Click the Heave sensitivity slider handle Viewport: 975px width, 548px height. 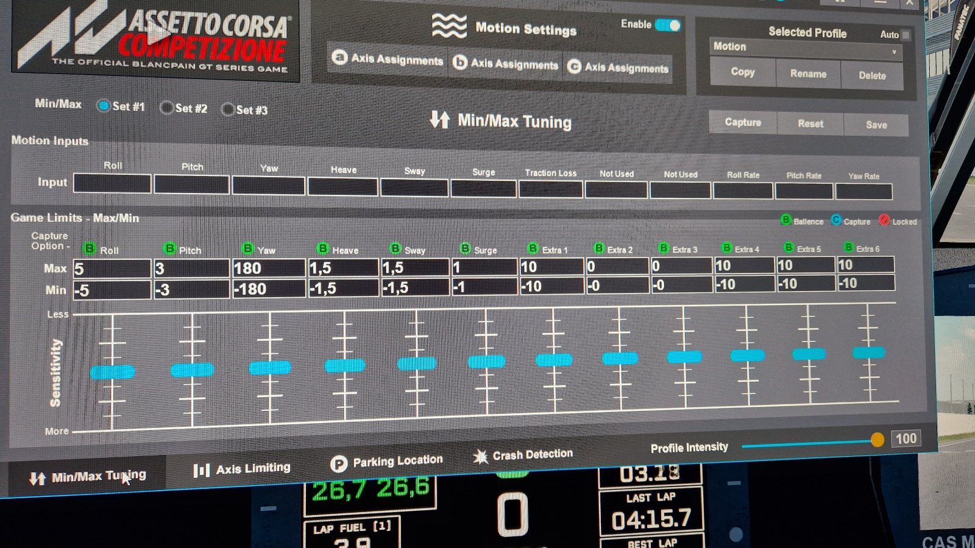click(345, 365)
